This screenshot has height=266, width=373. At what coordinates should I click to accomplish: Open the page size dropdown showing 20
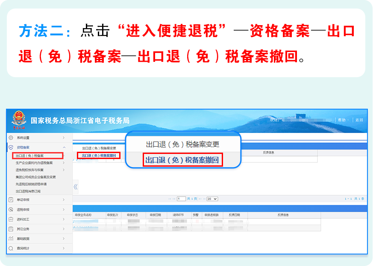click(212, 199)
